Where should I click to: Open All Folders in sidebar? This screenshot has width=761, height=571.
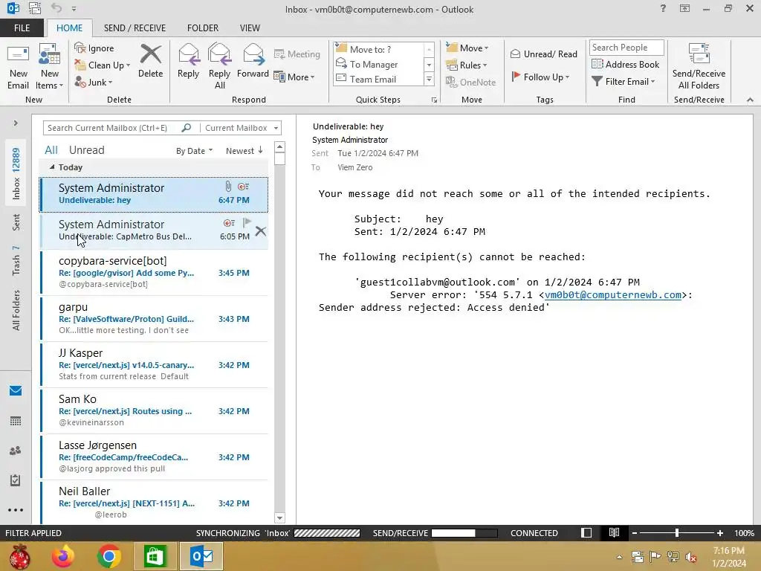16,310
